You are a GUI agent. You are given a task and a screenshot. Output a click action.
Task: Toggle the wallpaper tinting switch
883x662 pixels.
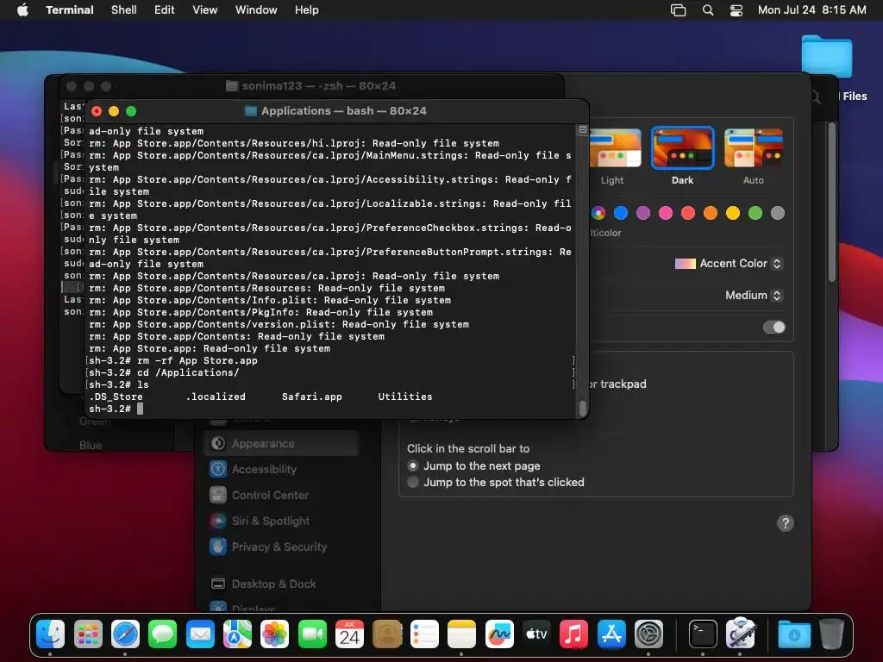click(x=773, y=327)
